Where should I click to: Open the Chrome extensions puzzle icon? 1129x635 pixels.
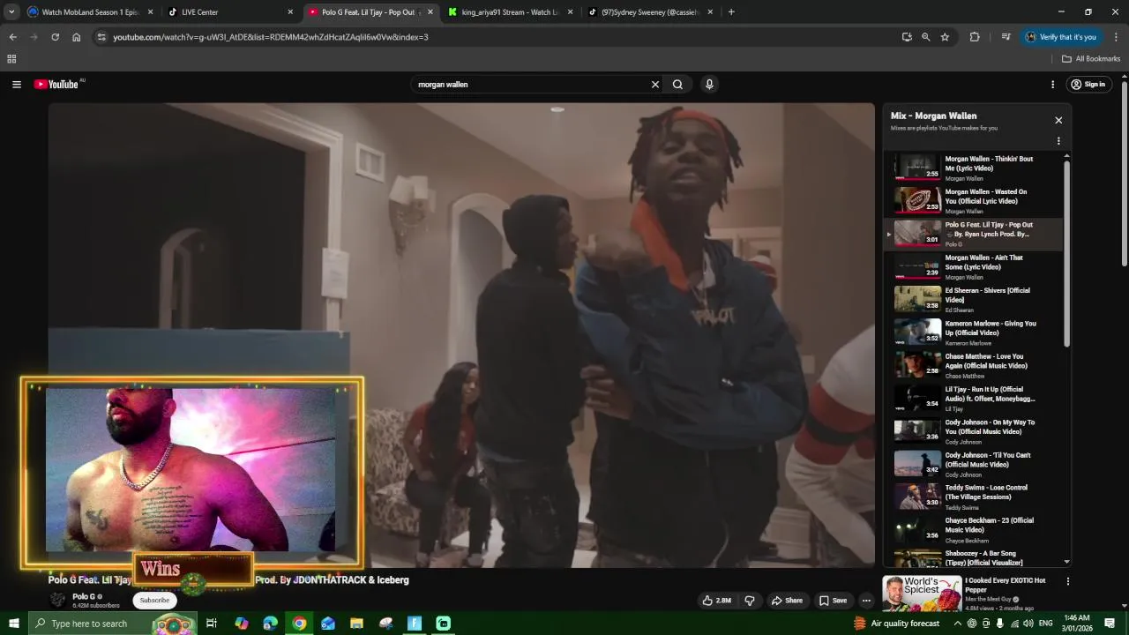point(975,37)
